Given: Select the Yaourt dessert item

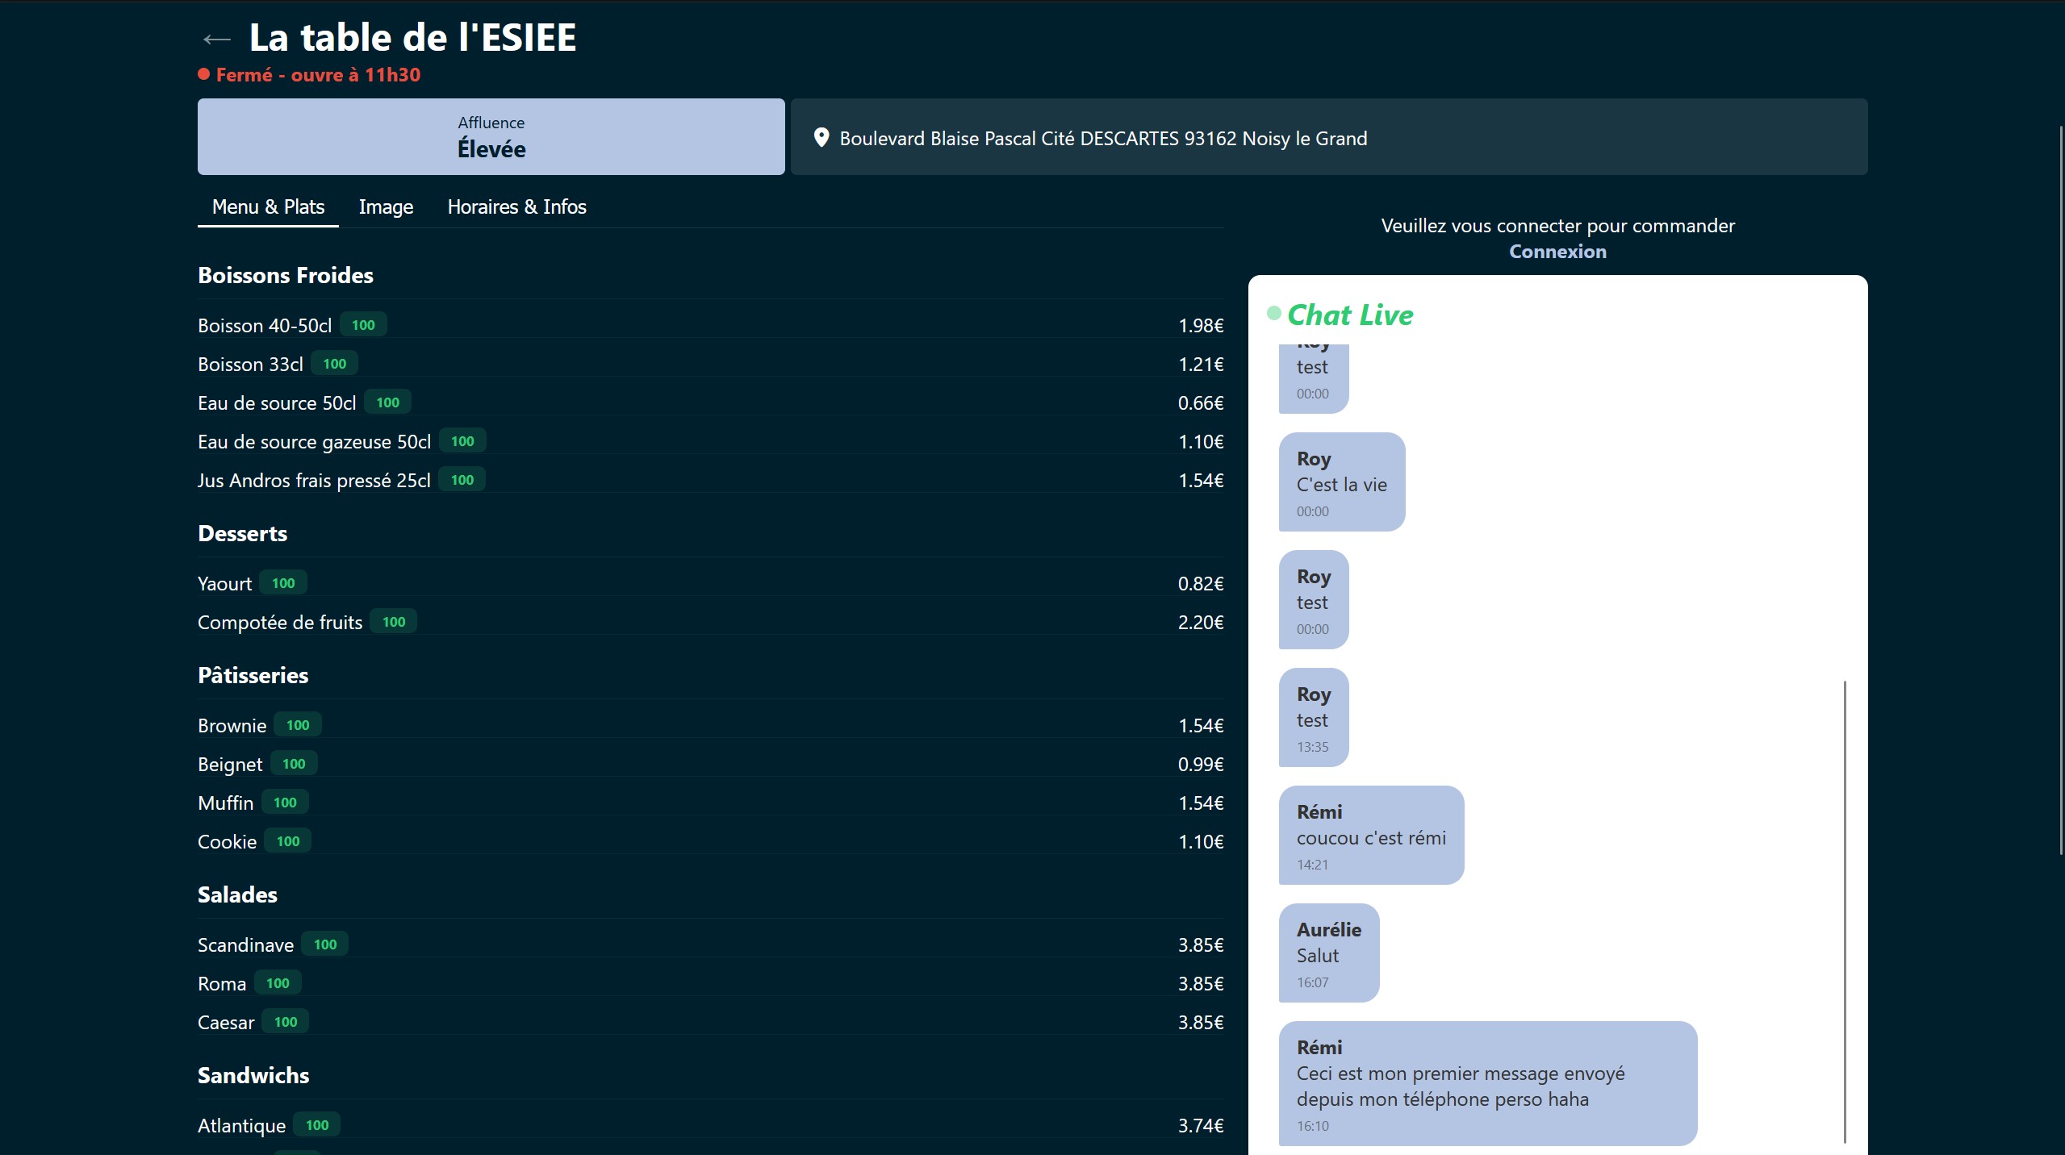Looking at the screenshot, I should (710, 583).
